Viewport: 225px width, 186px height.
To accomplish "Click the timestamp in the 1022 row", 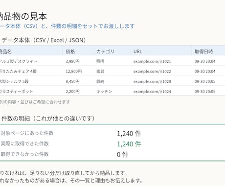I will (205, 71).
